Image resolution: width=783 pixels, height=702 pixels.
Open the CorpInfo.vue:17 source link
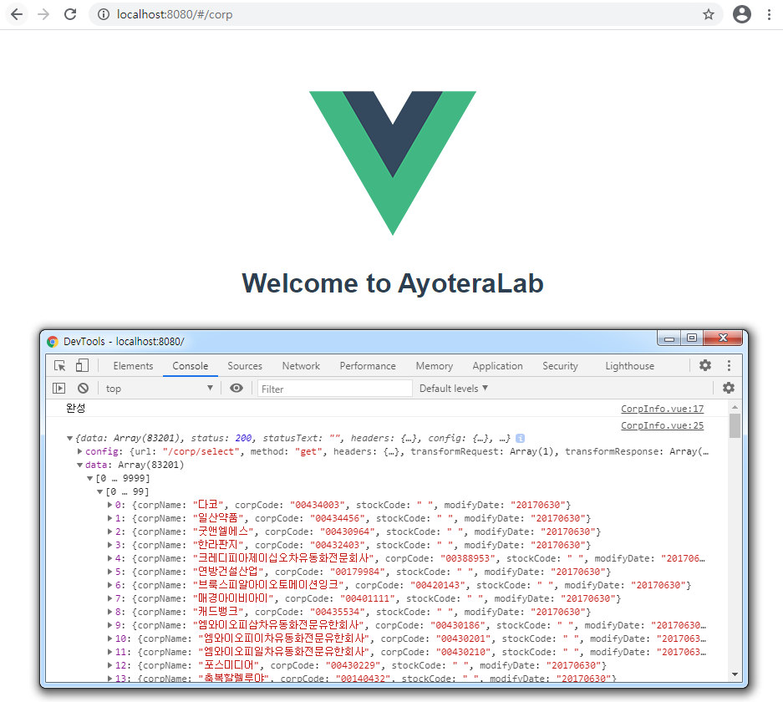tap(662, 409)
